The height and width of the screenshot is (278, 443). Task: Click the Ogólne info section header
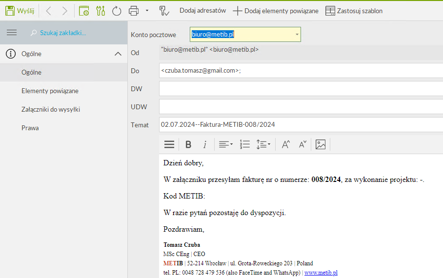[x=64, y=54]
